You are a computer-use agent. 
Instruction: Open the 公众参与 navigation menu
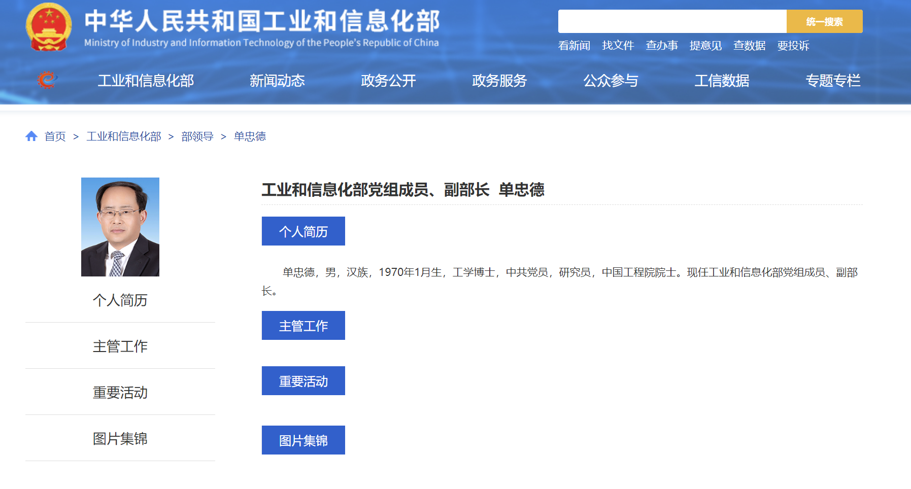[611, 81]
